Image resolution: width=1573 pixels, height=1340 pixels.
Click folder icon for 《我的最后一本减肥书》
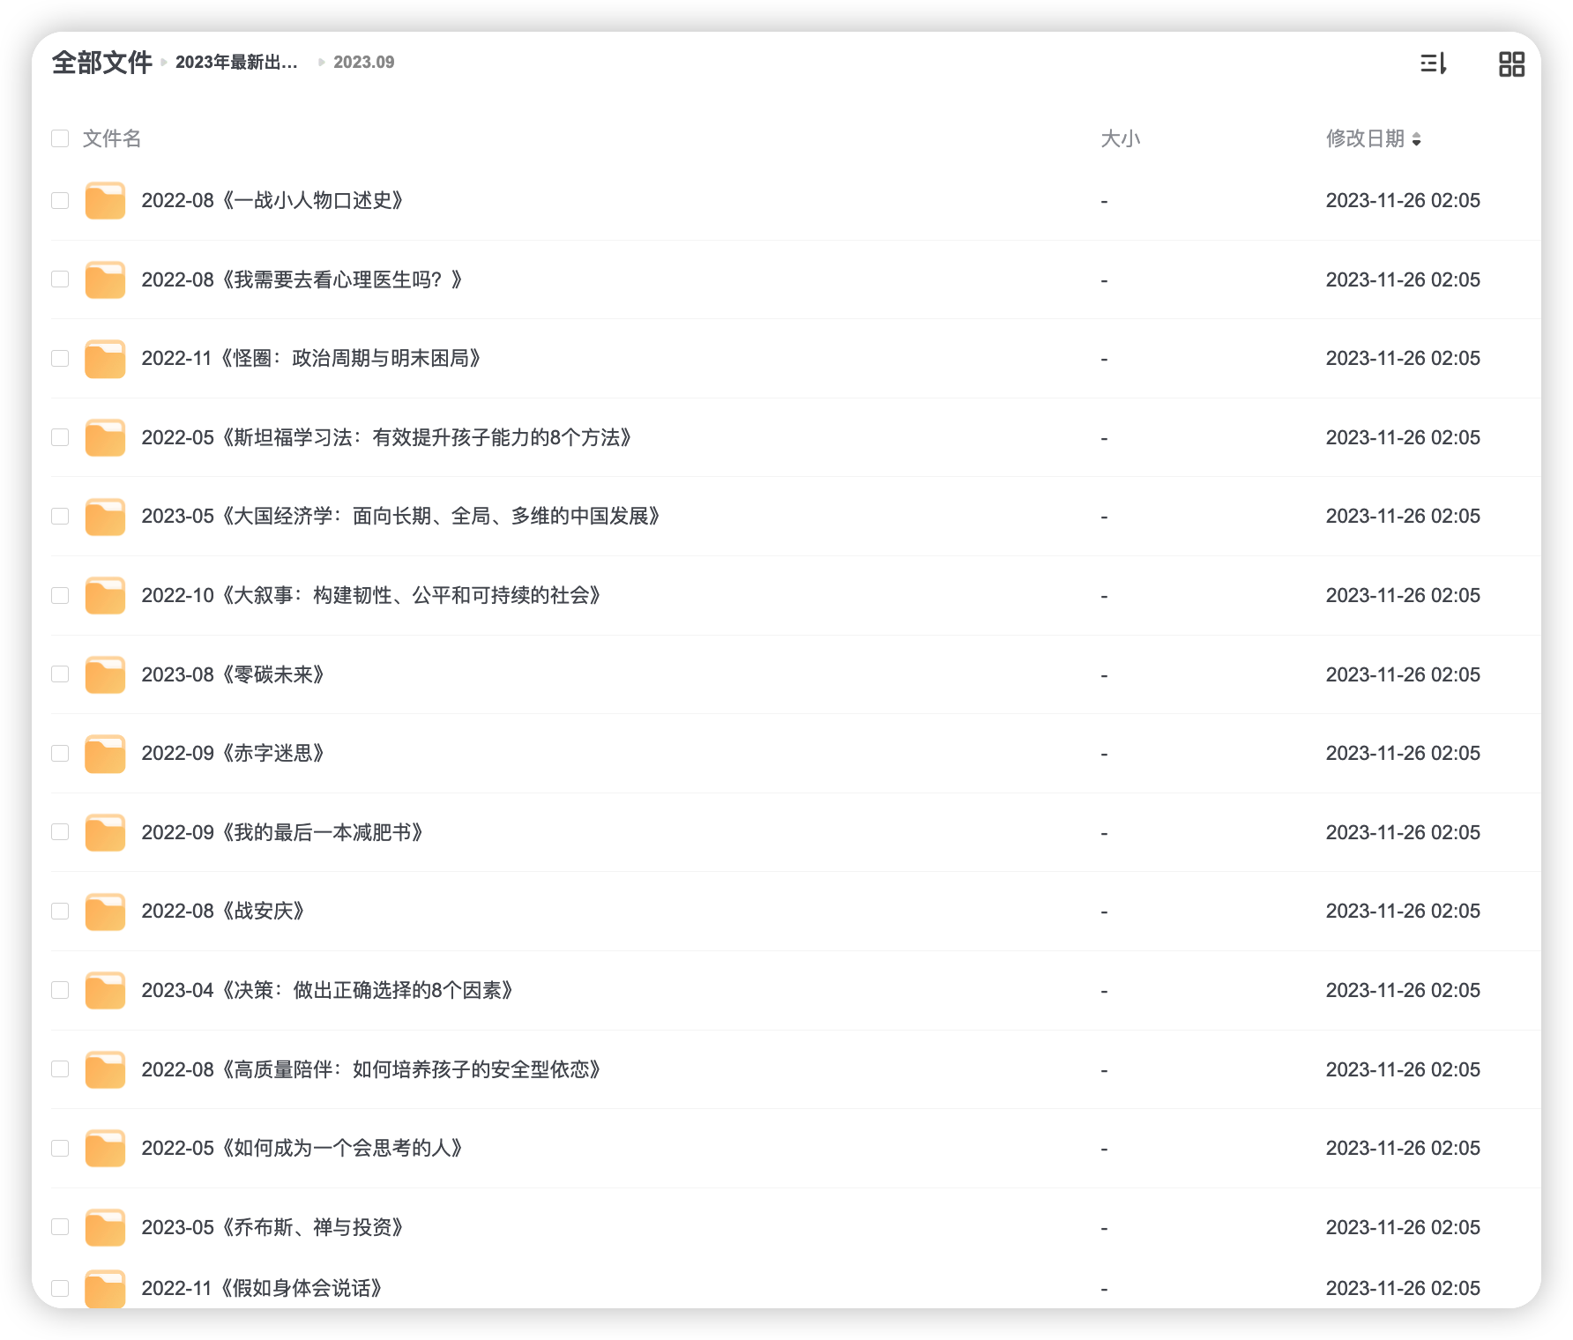tap(105, 832)
